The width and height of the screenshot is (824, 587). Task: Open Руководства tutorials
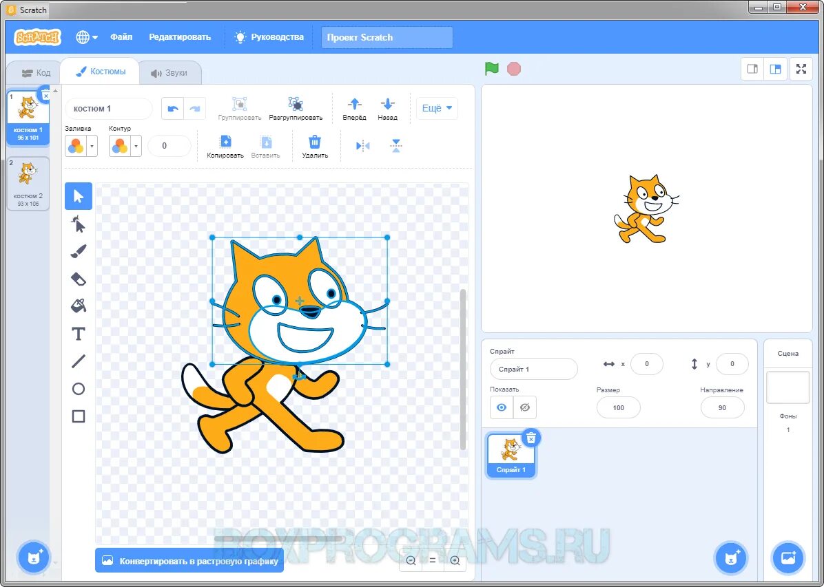pos(269,37)
